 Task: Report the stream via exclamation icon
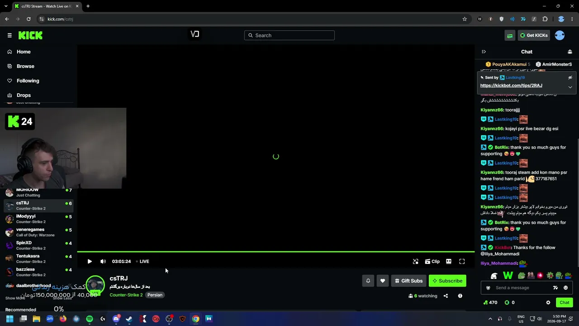460,296
